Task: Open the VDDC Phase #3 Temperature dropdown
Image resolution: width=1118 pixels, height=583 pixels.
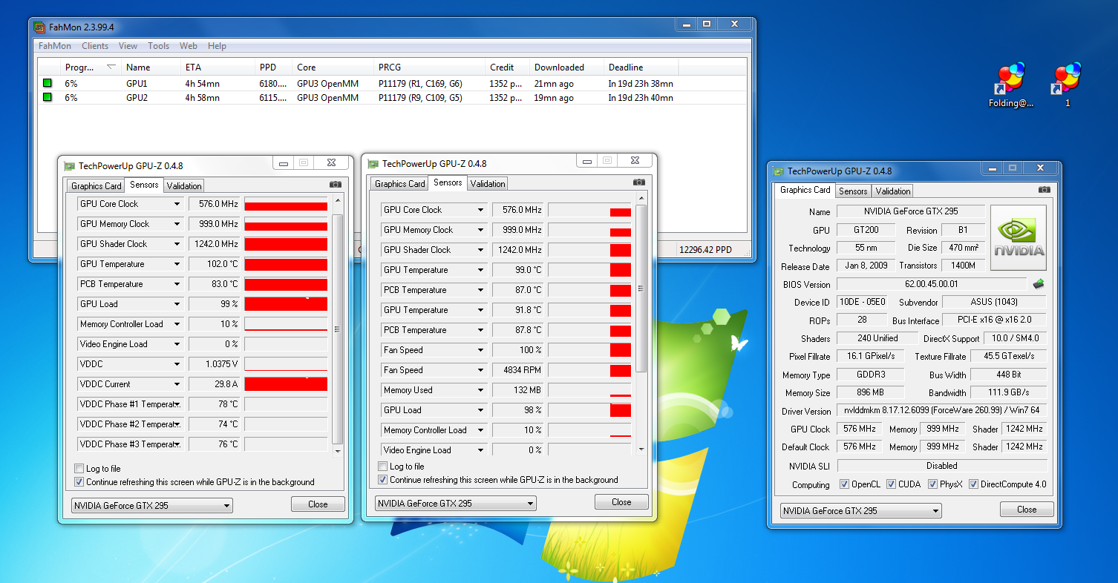Action: (177, 444)
